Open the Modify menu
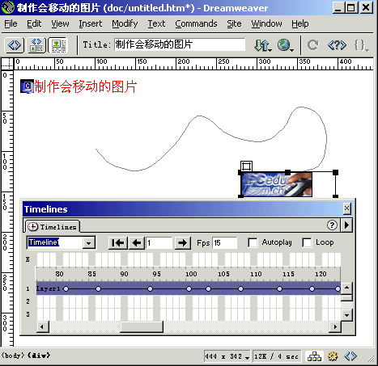Screen dimensions: 378x366 (125, 23)
